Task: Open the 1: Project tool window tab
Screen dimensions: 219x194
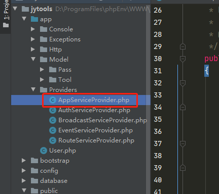Action: 6,14
